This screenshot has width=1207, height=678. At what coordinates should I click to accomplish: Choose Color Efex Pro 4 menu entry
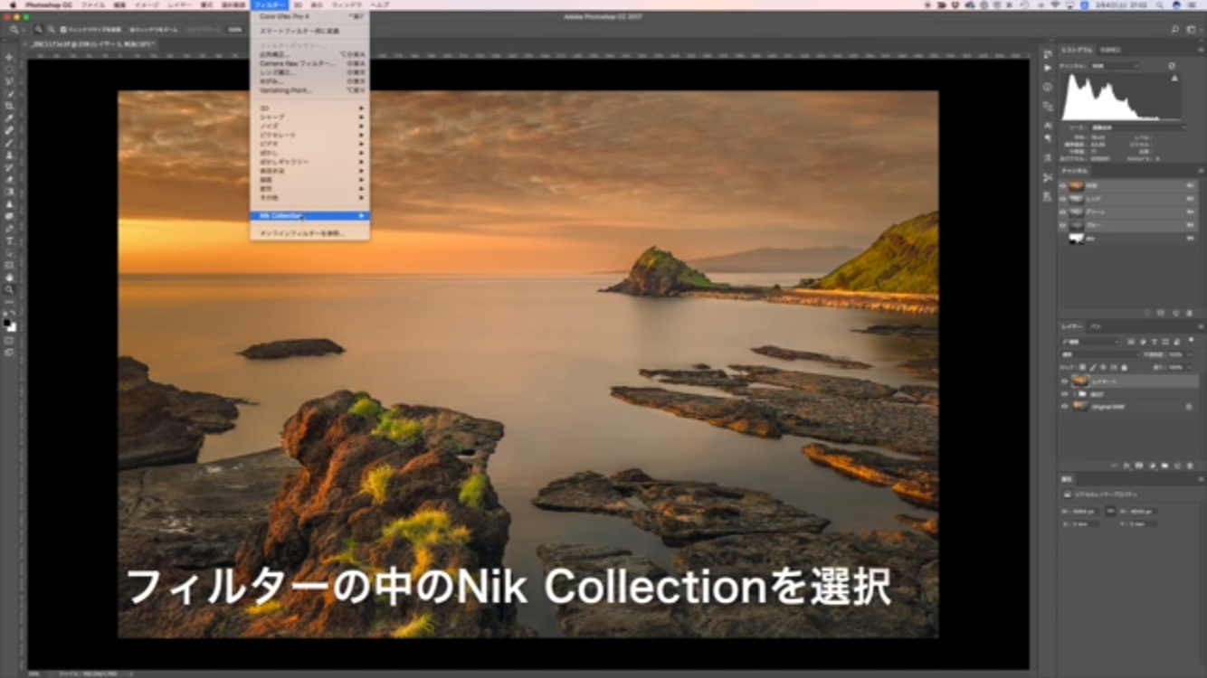309,16
